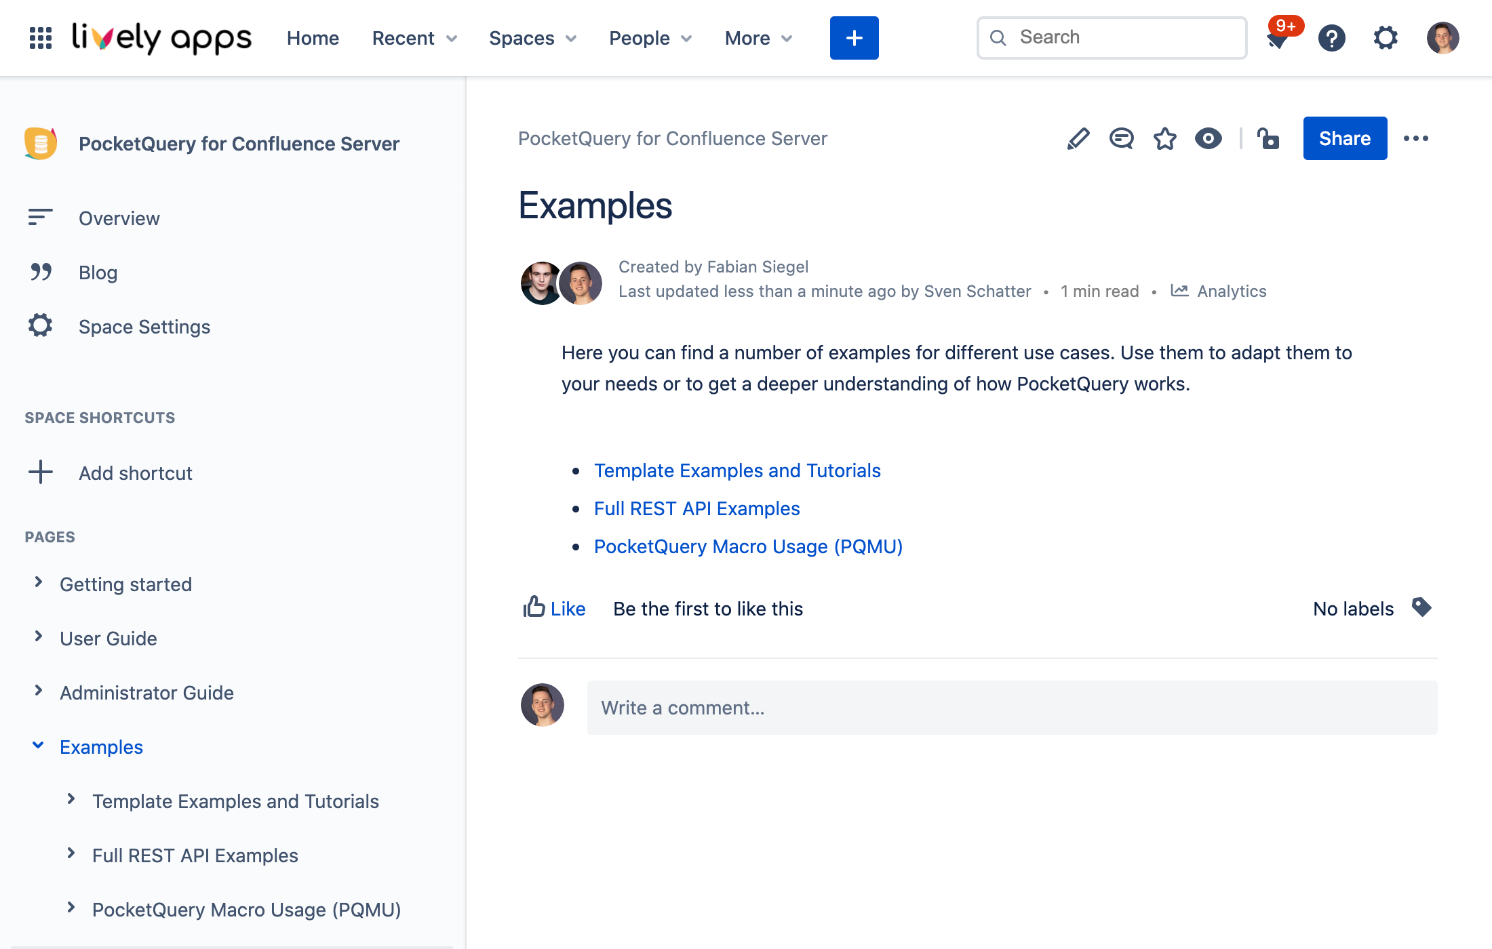Open the help question mark menu
Image resolution: width=1492 pixels, height=949 pixels.
tap(1332, 38)
